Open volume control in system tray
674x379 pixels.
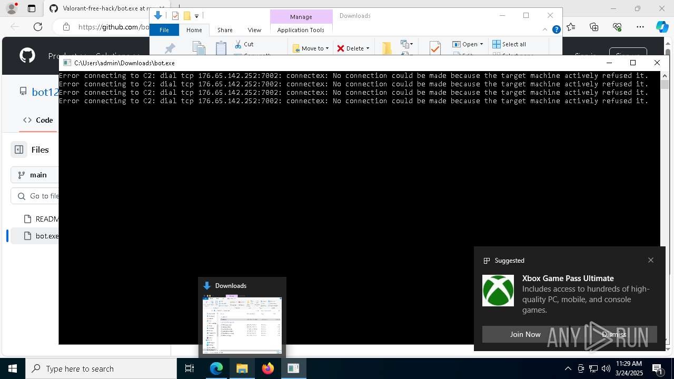coord(606,368)
